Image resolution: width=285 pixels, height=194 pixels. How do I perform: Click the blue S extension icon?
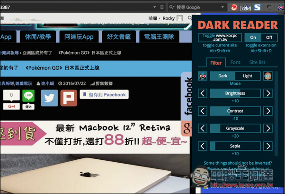(257, 7)
